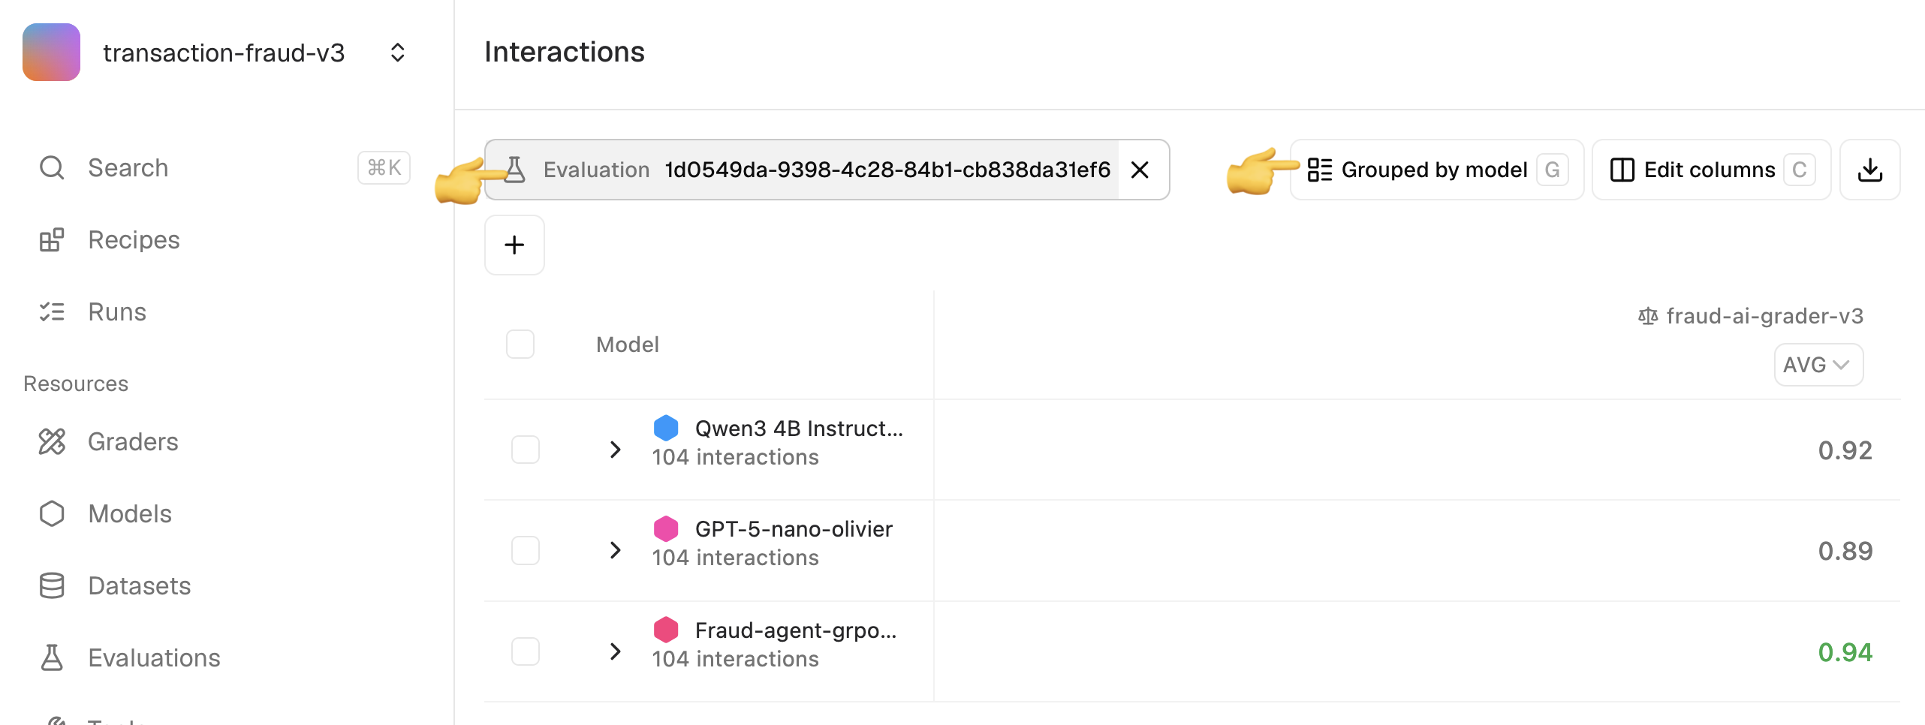
Task: Click the plus add filter button
Action: click(514, 245)
